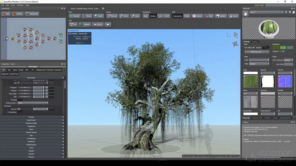This screenshot has width=296, height=166.
Task: Expand the Forces property section
Action: click(x=33, y=117)
